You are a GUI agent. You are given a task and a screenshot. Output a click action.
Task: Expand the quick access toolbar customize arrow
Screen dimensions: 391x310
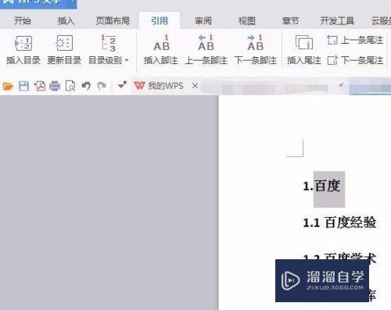tap(122, 85)
